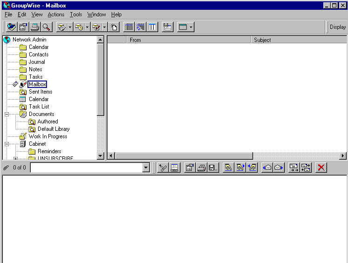Select the Contacts folder

pyautogui.click(x=39, y=54)
